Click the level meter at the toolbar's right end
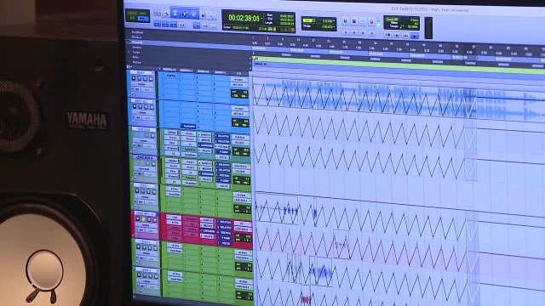Viewport: 545px width, 306px height. (x=428, y=28)
